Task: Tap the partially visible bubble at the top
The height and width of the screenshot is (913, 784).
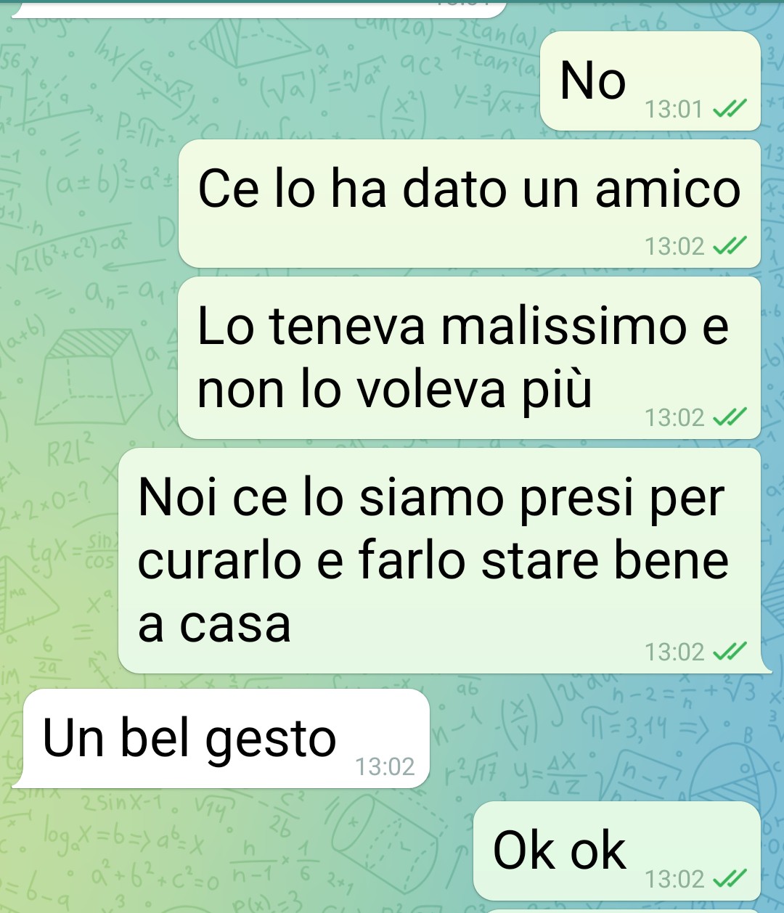Action: pos(258,9)
